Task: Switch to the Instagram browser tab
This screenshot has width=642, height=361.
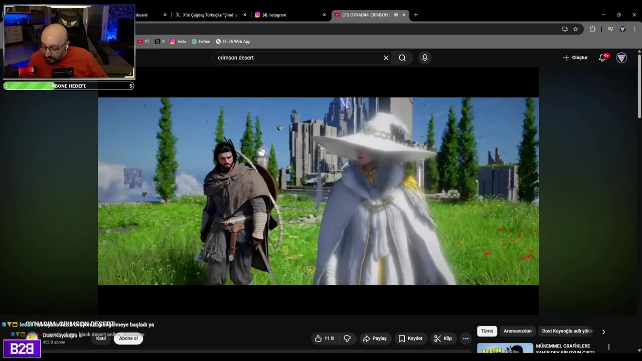Action: (x=289, y=15)
